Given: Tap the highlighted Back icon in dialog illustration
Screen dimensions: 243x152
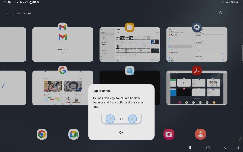Looking at the screenshot, I should click(x=132, y=119).
